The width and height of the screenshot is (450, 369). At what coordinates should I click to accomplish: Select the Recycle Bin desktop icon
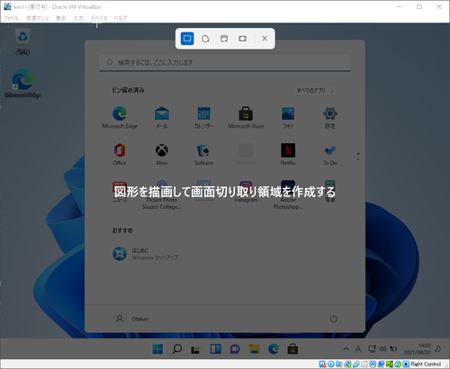pyautogui.click(x=22, y=41)
